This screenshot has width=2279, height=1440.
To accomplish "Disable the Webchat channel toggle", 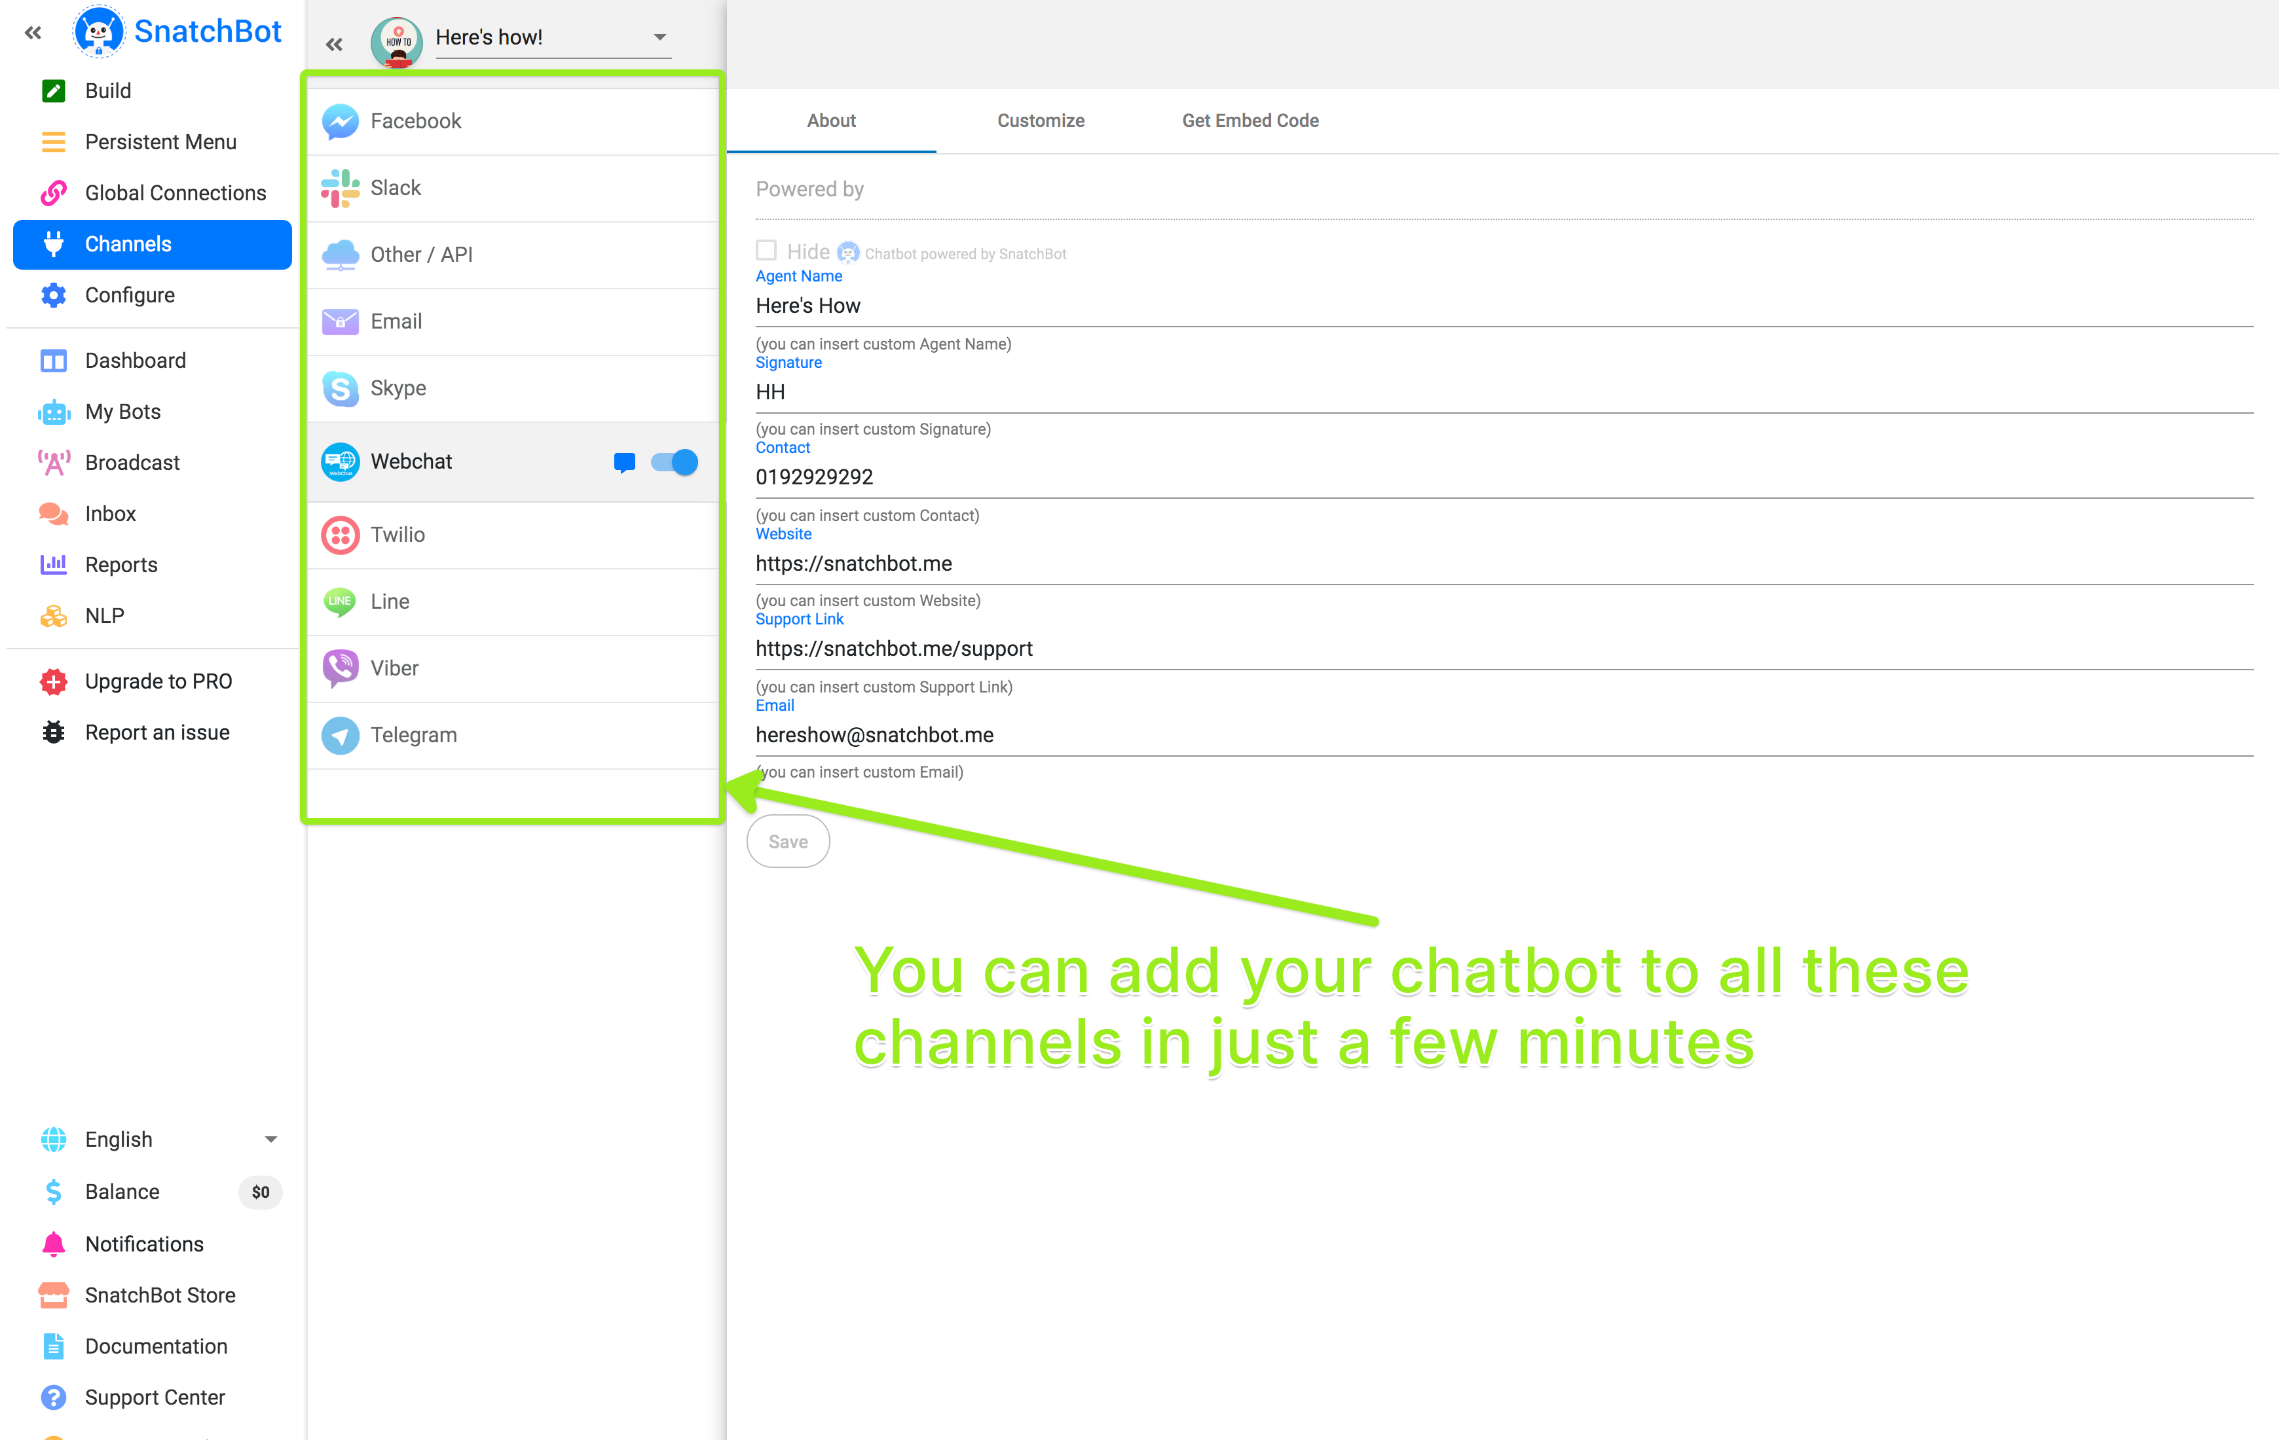I will (x=675, y=461).
